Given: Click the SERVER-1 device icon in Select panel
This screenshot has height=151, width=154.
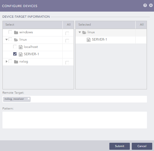Looking at the screenshot, I should pyautogui.click(x=21, y=54).
